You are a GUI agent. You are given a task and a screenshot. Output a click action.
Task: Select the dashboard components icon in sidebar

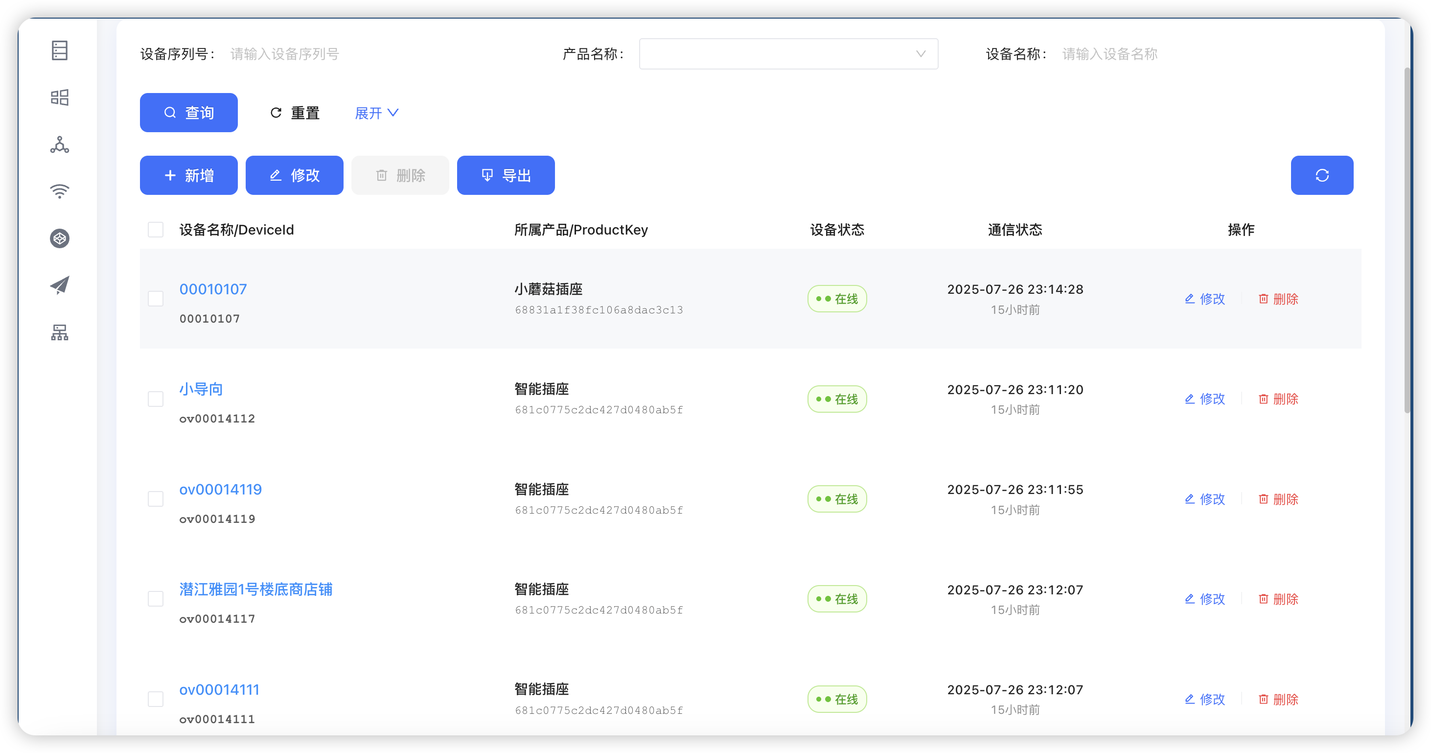tap(59, 96)
